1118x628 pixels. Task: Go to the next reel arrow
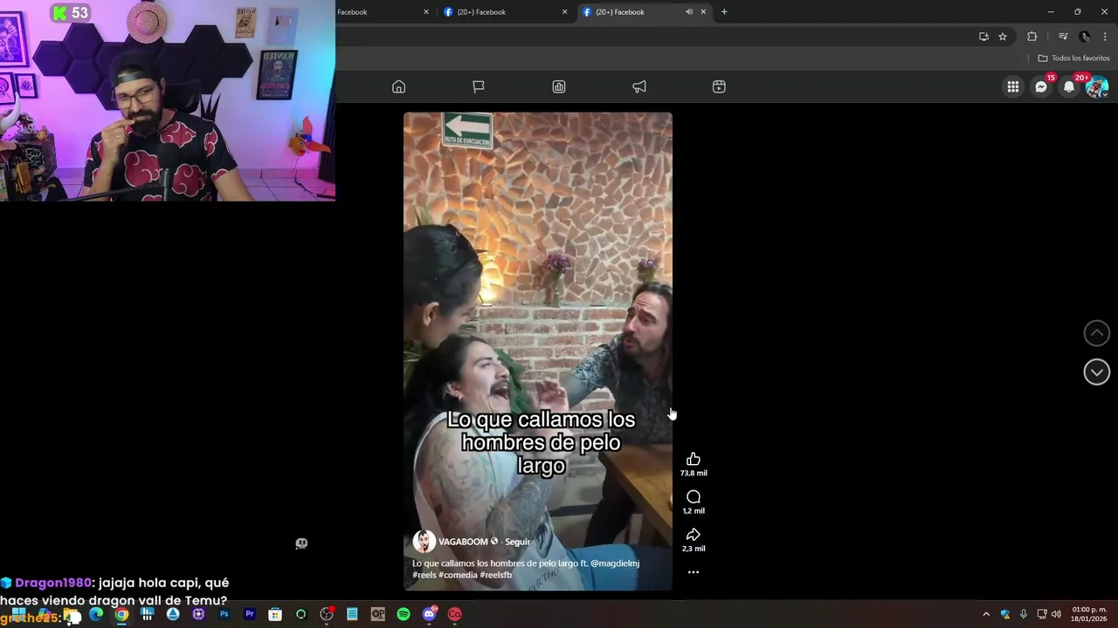[x=1097, y=372]
